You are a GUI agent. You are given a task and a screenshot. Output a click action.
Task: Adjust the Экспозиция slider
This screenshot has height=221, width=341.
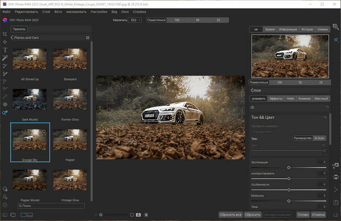click(289, 167)
